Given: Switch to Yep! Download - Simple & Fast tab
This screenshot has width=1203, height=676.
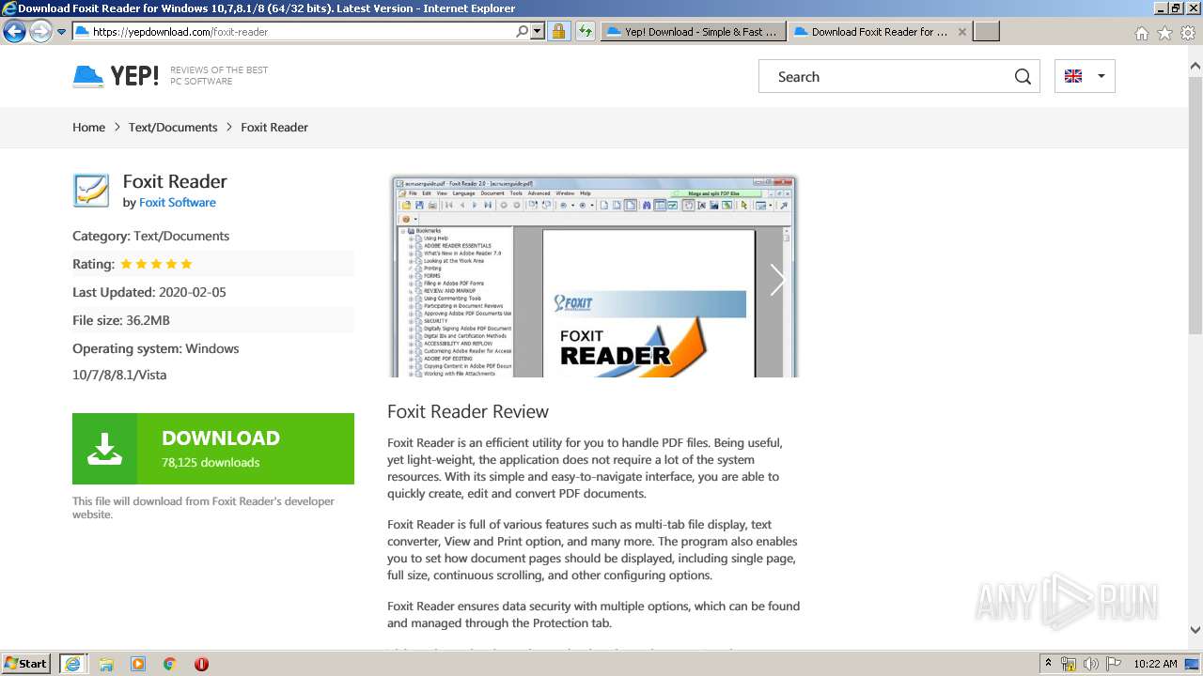Looking at the screenshot, I should pyautogui.click(x=693, y=32).
